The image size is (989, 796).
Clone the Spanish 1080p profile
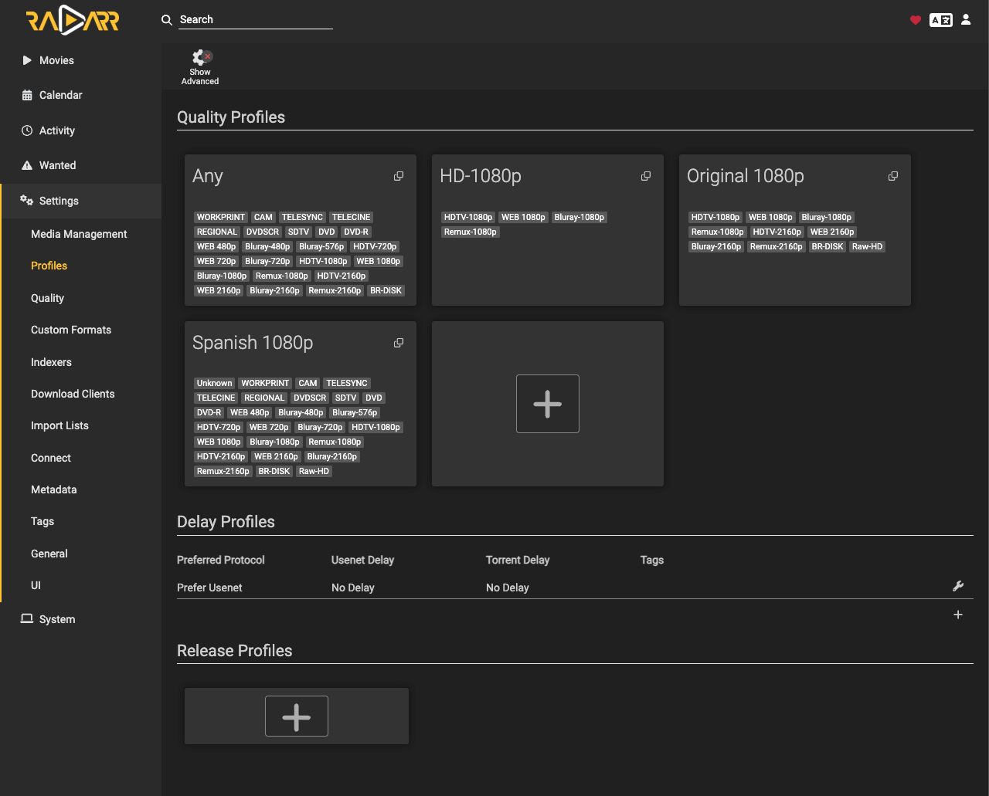399,343
